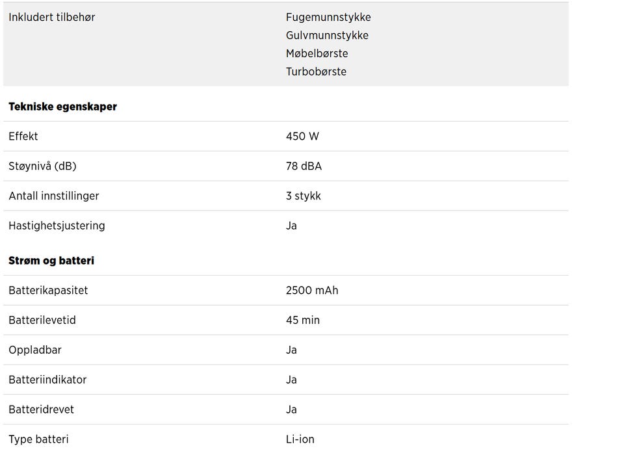Click the Støynivå (dB) row label
Image resolution: width=624 pixels, height=470 pixels.
pyautogui.click(x=42, y=166)
